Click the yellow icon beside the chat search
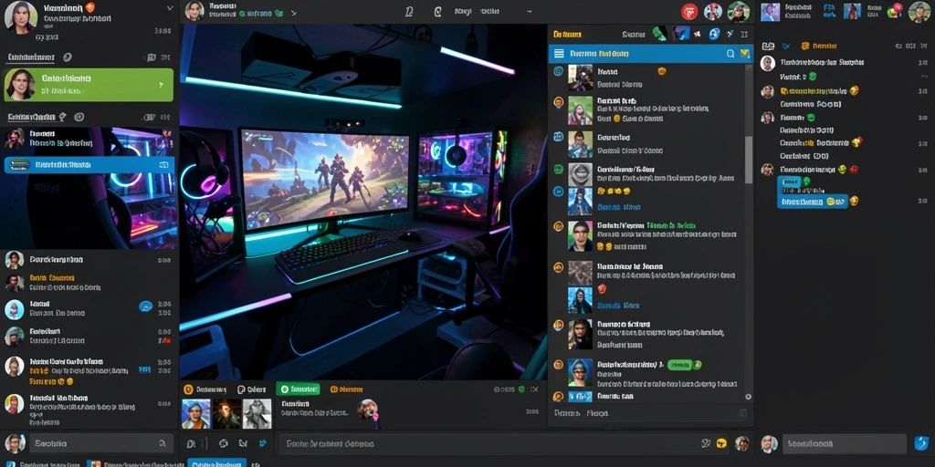 pos(744,54)
